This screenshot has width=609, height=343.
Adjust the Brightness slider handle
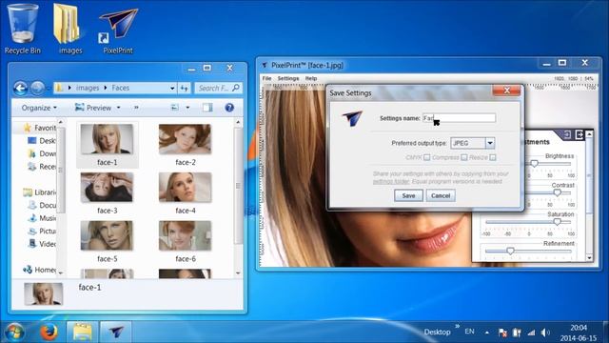[x=535, y=164]
